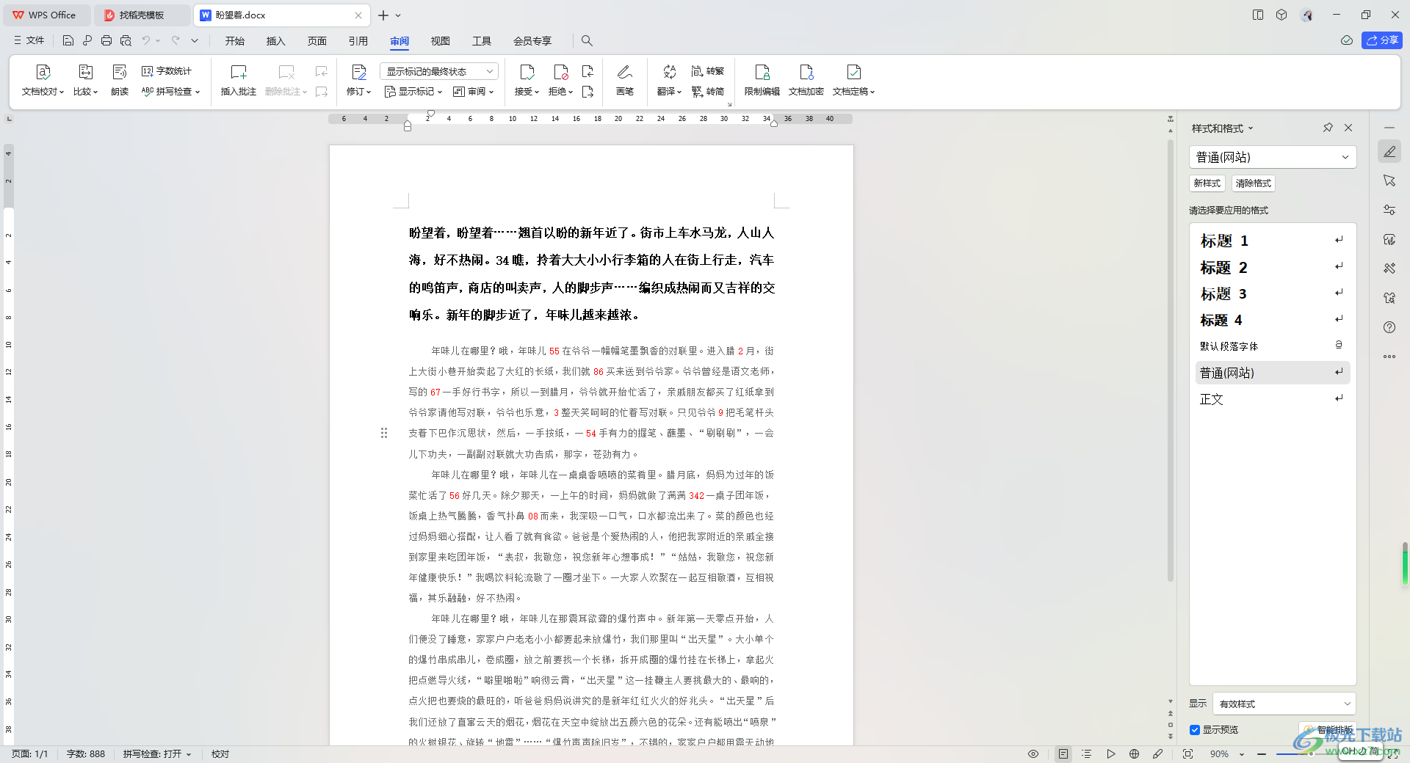Open 文档加密 document encryption
The width and height of the screenshot is (1410, 763).
tap(806, 80)
